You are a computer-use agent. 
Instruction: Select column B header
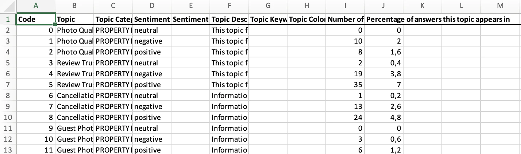coord(75,6)
